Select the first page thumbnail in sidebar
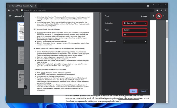177x108 pixels. pyautogui.click(x=21, y=32)
